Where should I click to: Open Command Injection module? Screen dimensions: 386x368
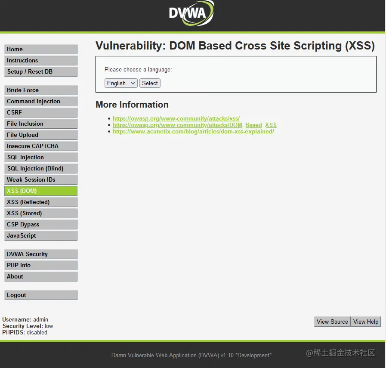tap(41, 102)
